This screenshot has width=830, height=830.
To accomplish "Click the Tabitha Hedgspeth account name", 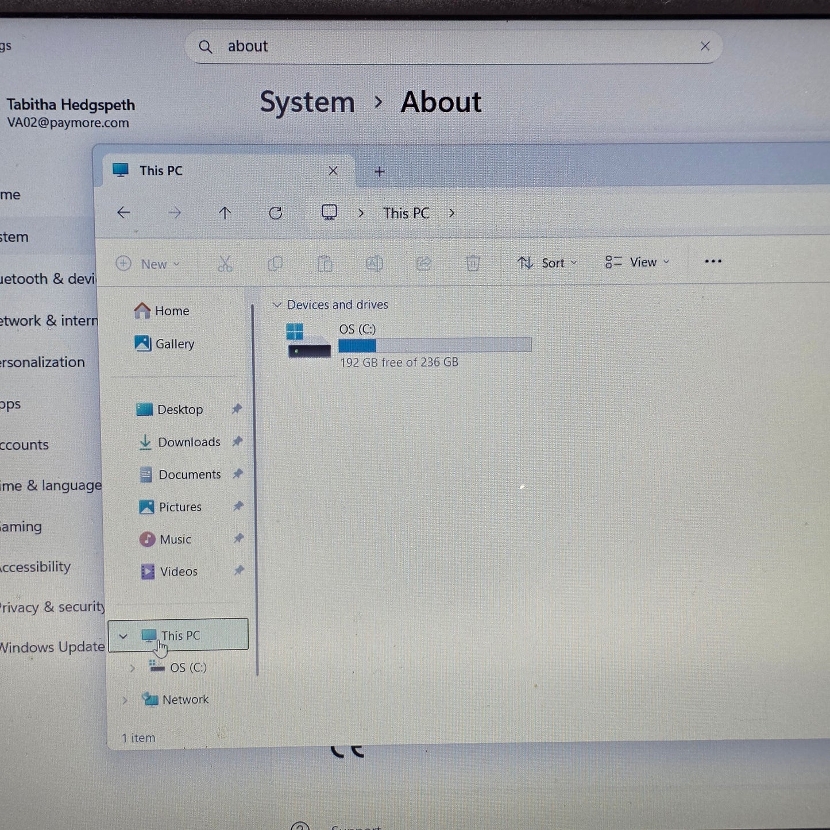I will (x=71, y=105).
